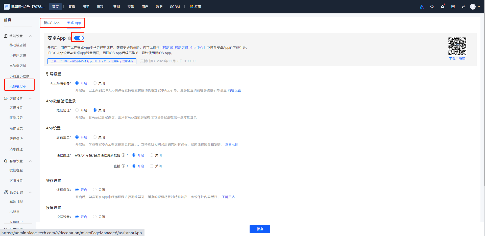
Task: Switch to the 新iOS App tab
Action: click(x=52, y=23)
